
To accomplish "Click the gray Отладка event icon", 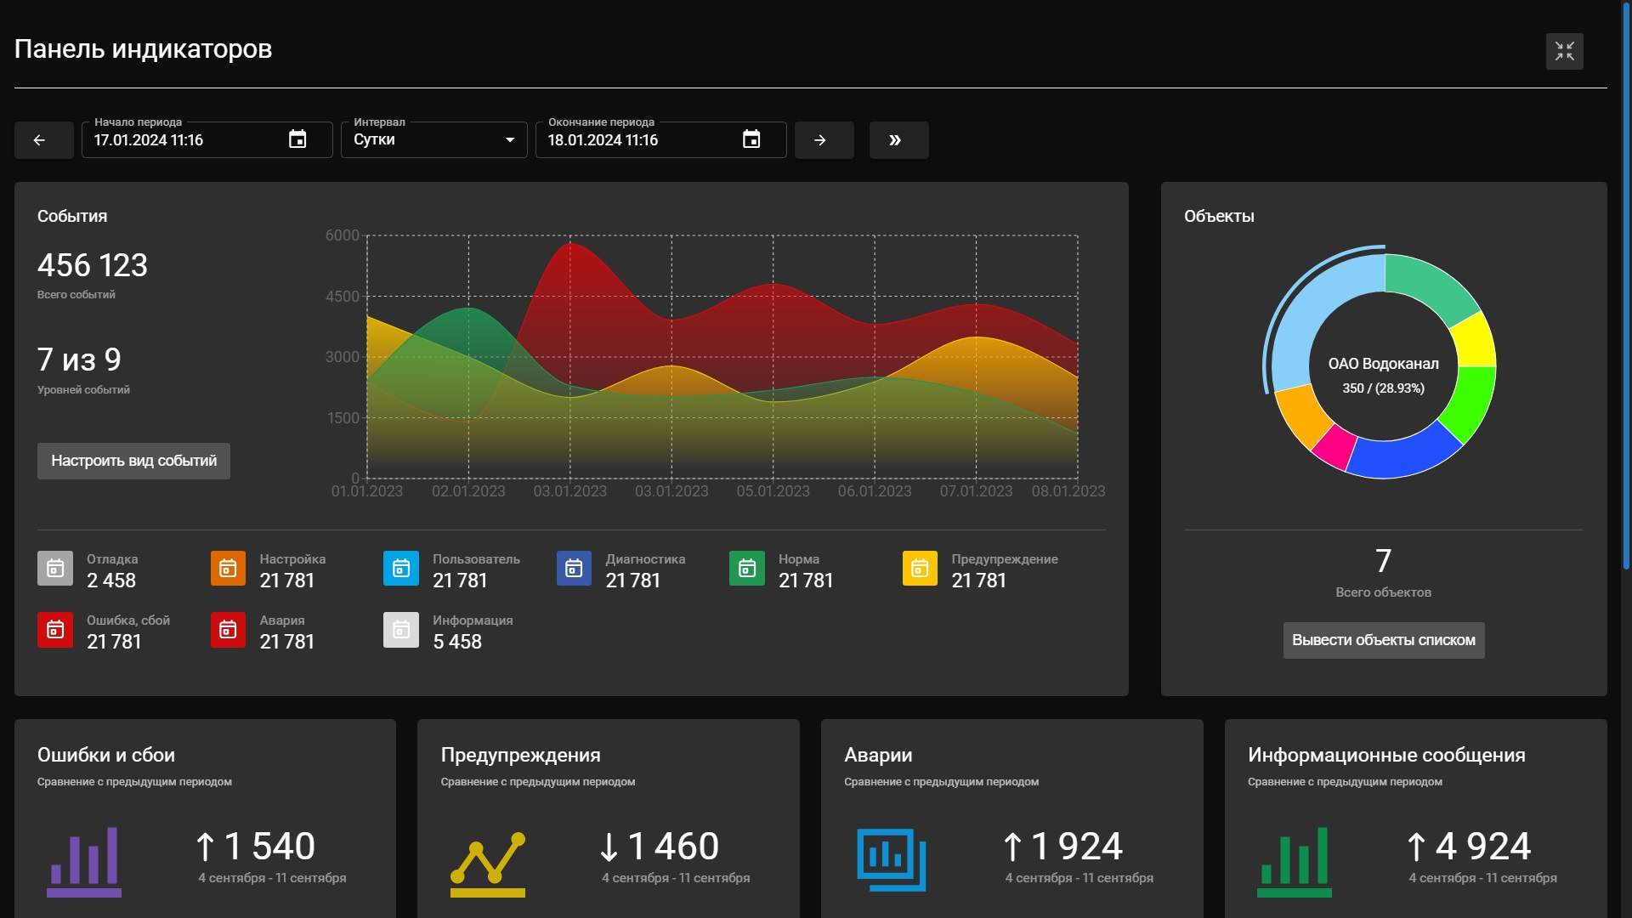I will click(x=55, y=569).
